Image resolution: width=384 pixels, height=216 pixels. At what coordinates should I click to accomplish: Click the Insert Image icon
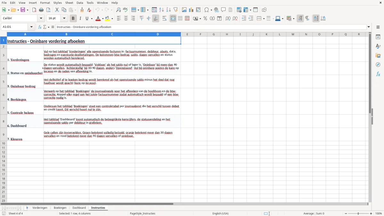point(184,10)
